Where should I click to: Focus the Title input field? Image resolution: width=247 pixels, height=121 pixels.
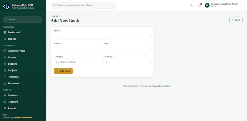click(x=102, y=36)
